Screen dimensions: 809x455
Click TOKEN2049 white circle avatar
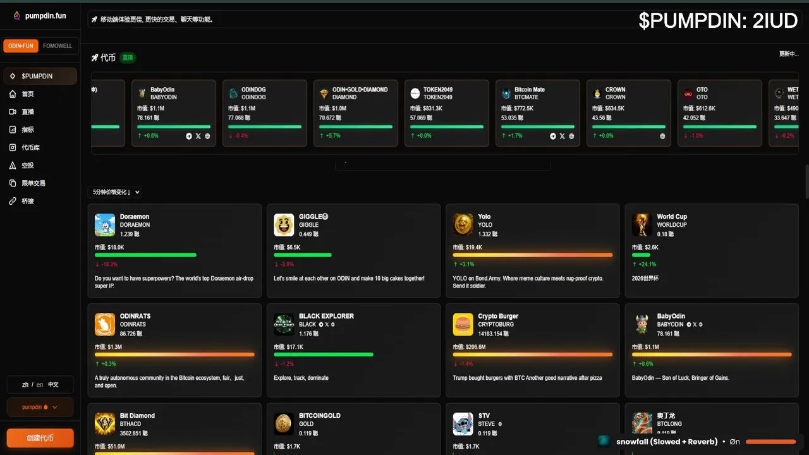pyautogui.click(x=415, y=94)
